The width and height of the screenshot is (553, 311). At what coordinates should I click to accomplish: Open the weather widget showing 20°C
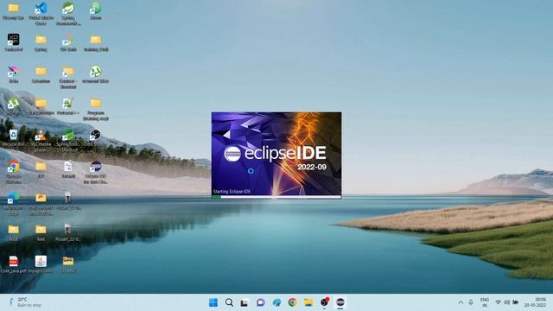click(x=24, y=302)
